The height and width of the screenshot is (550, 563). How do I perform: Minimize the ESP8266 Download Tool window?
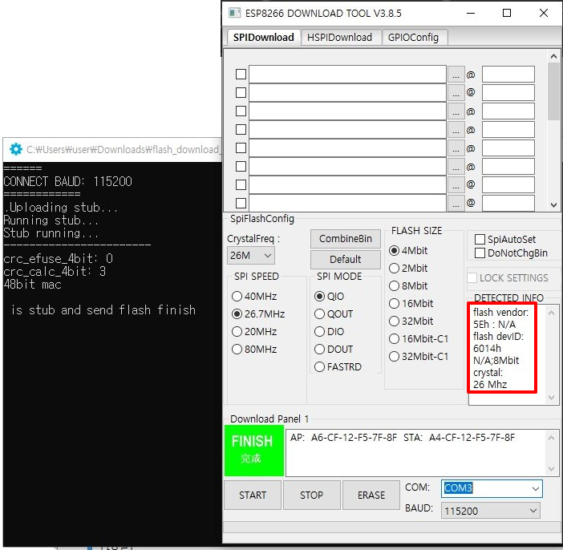(471, 14)
